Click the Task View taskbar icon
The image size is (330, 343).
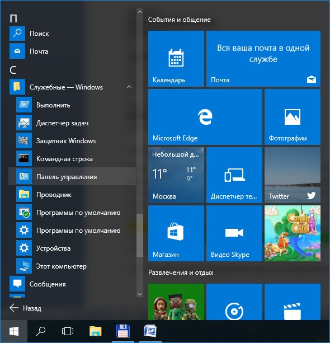pos(68,331)
